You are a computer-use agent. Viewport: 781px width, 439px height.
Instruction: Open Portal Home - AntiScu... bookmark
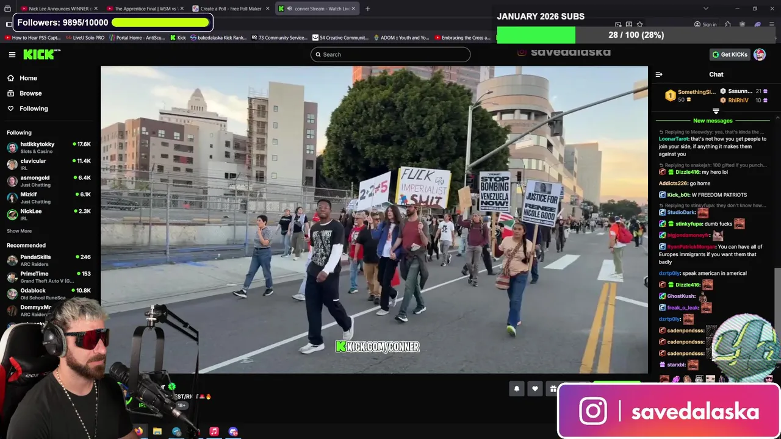coord(137,38)
